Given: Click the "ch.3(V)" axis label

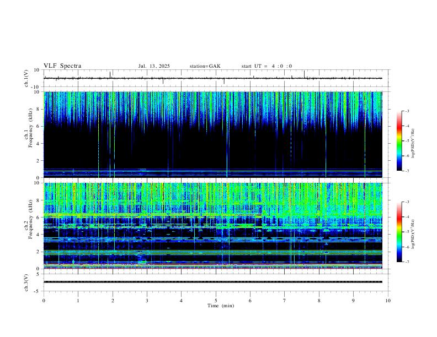Looking at the screenshot, I should click(26, 283).
